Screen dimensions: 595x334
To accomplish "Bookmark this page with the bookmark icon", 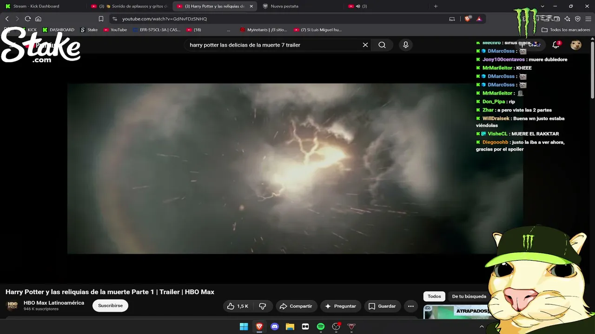I will point(101,19).
